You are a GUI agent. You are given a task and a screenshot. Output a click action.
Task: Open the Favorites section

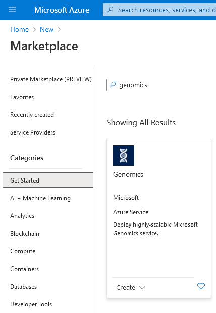[x=22, y=97]
